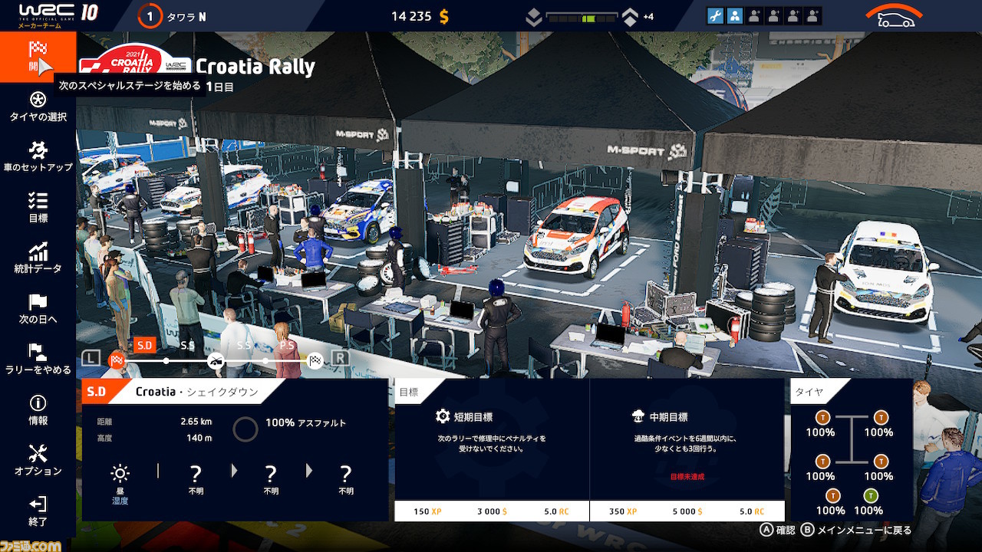This screenshot has height=552, width=982.
Task: Click B メインメニューに戻る prompt
Action: click(856, 530)
